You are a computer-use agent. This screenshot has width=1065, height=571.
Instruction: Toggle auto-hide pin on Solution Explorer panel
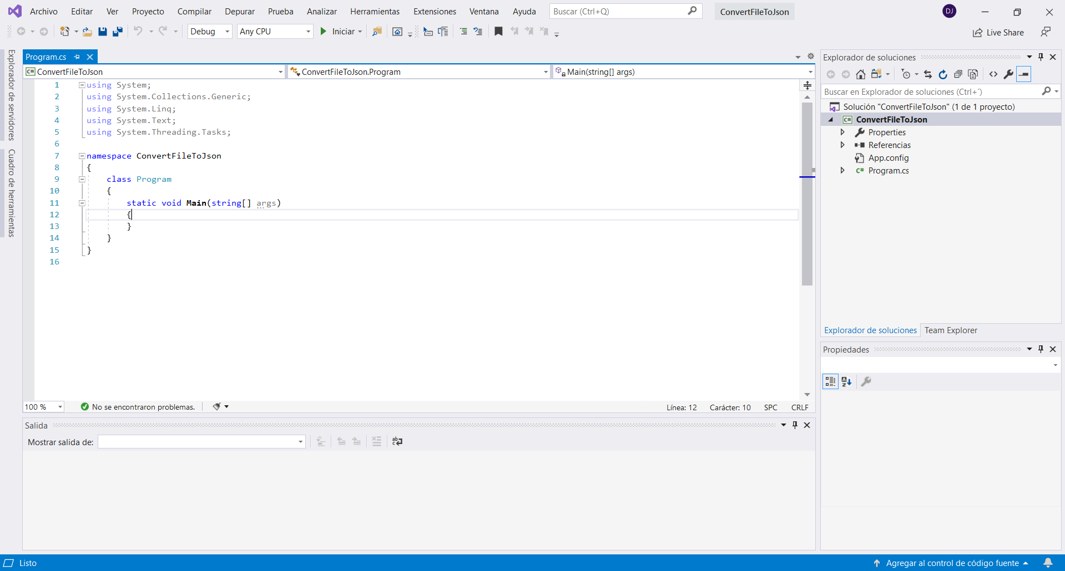1041,57
